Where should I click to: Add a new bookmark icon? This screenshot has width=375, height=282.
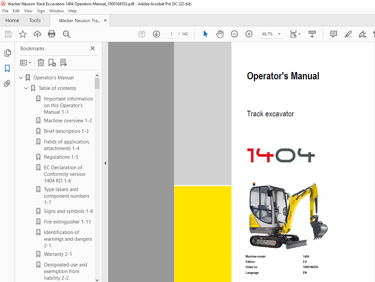(x=52, y=63)
